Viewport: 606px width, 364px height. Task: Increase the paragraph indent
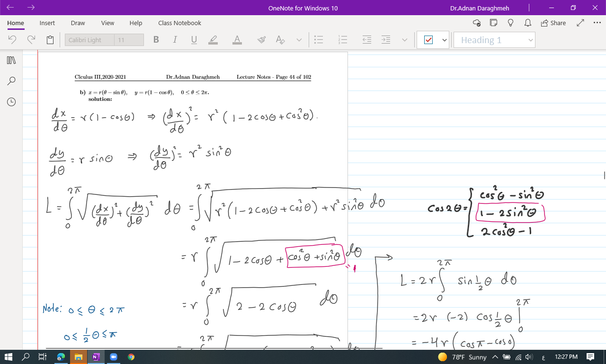[x=386, y=40]
